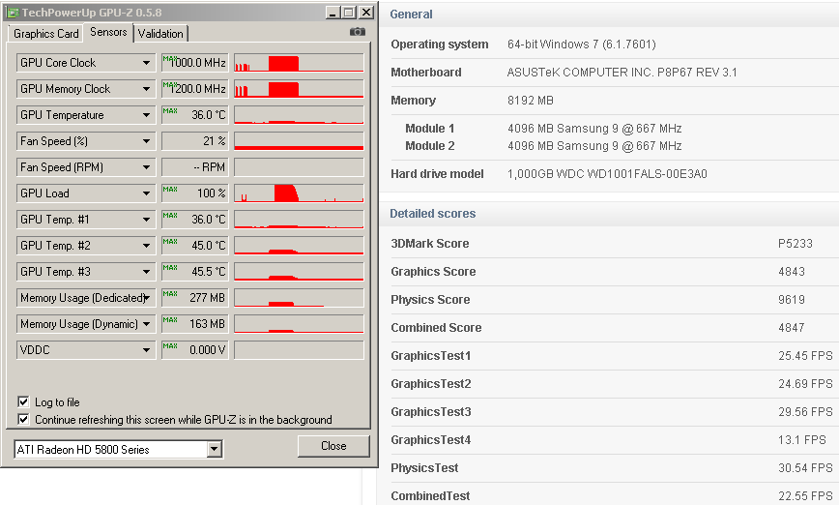
Task: Open the GPU Memory Clock sensor dropdown
Action: [86, 89]
